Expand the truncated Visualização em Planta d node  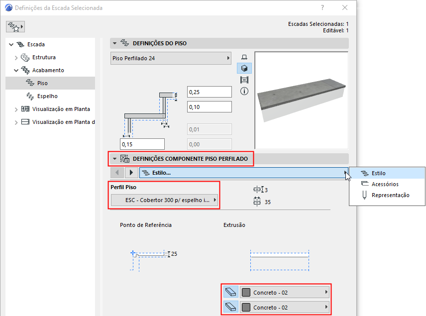click(x=16, y=122)
